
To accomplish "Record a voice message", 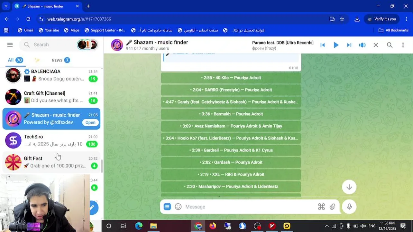I will pyautogui.click(x=349, y=207).
